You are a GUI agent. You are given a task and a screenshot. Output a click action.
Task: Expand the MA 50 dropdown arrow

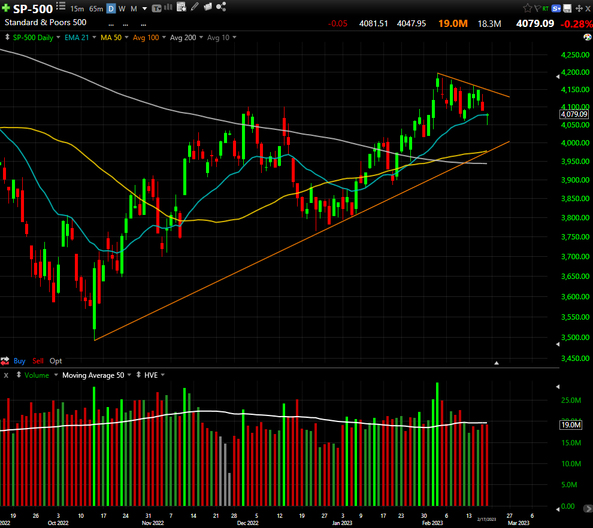pyautogui.click(x=126, y=38)
